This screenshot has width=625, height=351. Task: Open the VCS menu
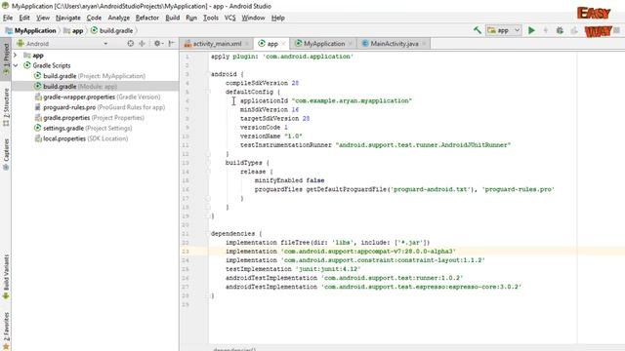(230, 18)
